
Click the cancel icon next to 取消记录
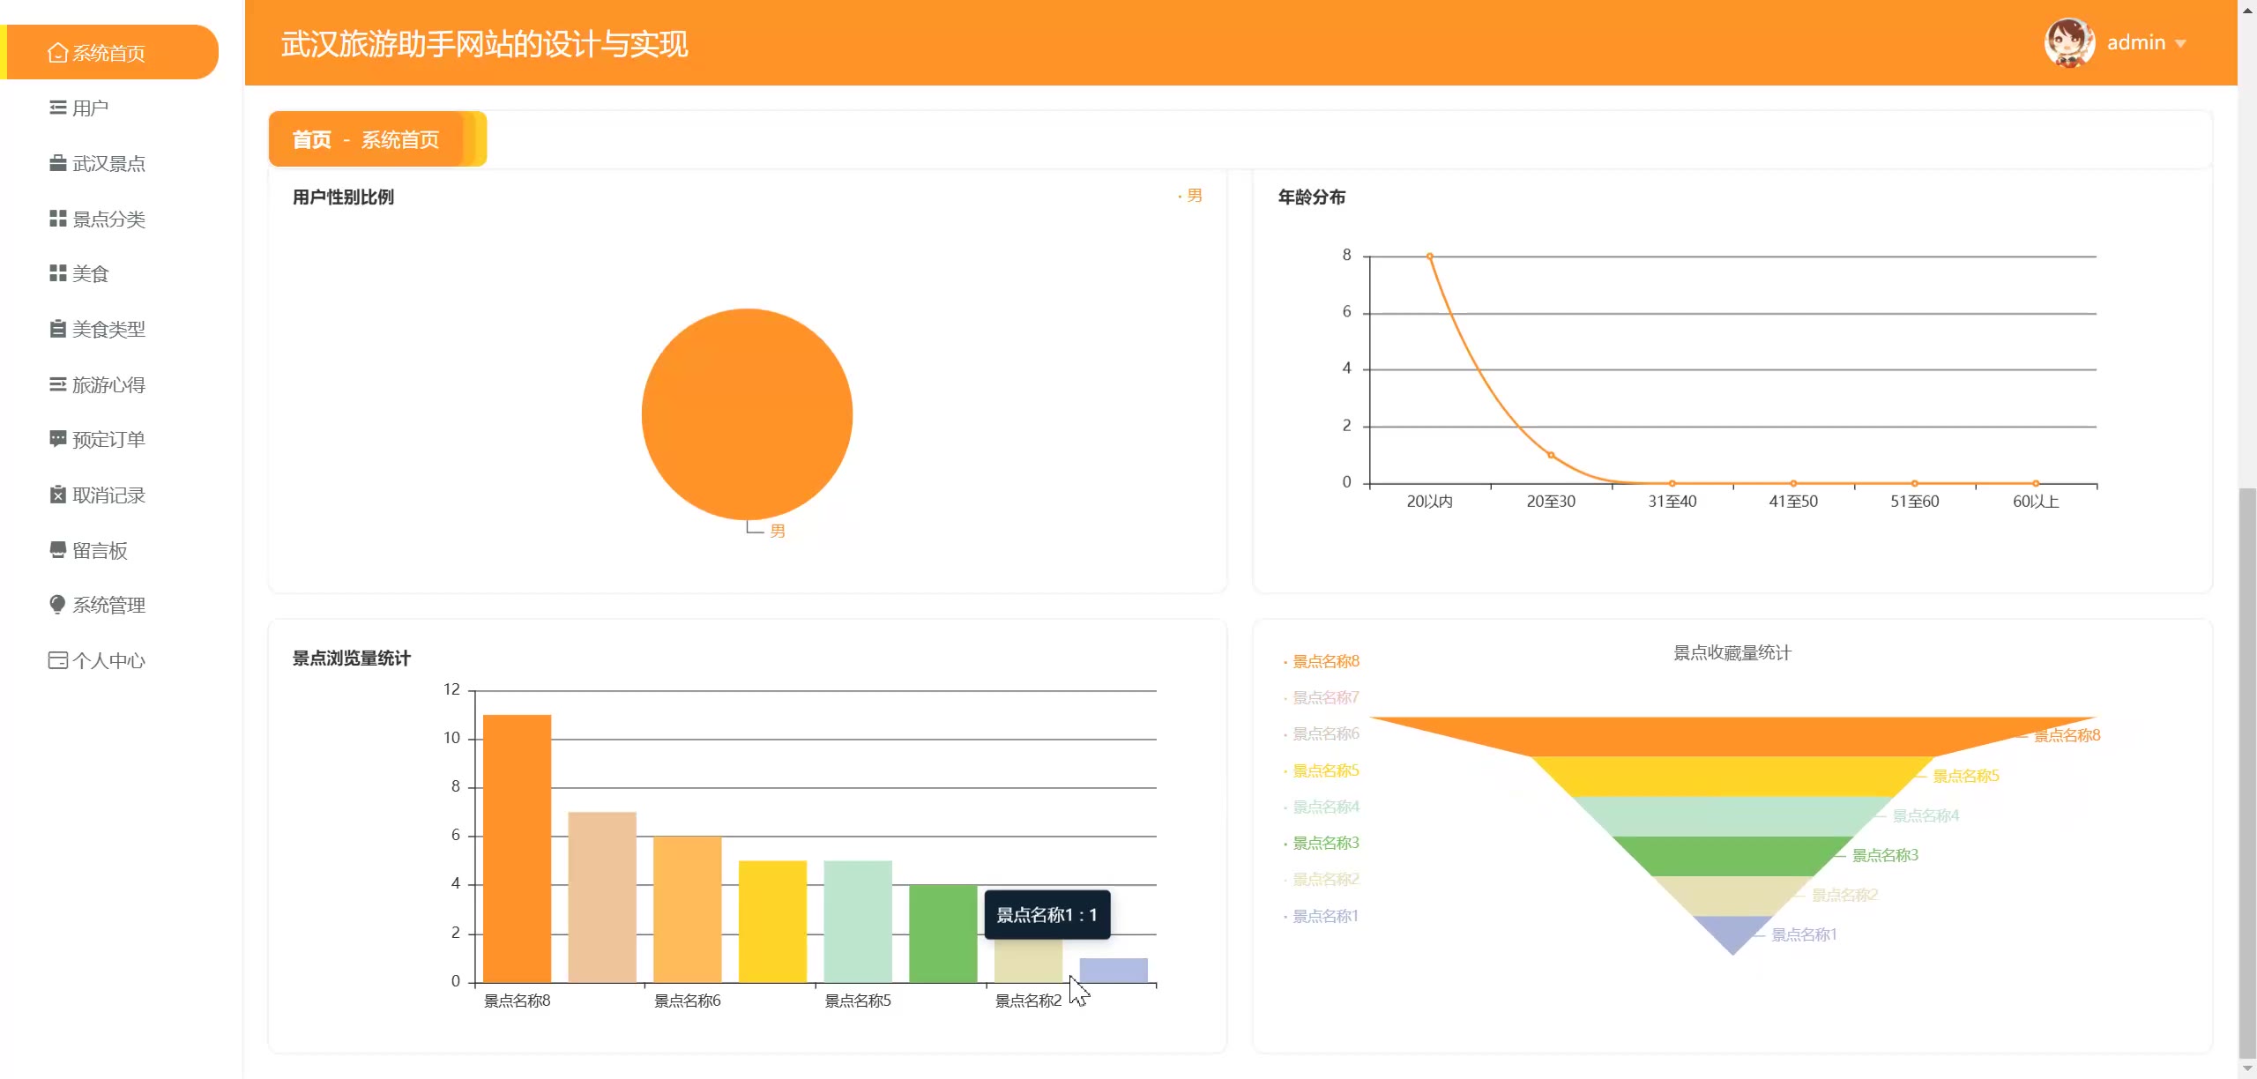click(57, 495)
